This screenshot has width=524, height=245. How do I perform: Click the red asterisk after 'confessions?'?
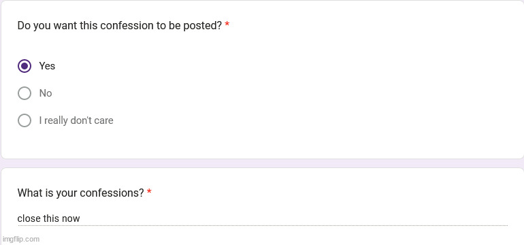[149, 191]
